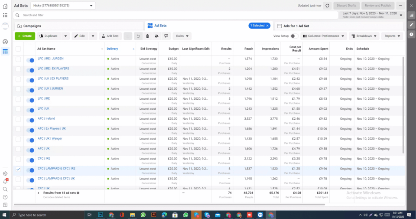Open the charts icon in right panel

[x=411, y=15]
